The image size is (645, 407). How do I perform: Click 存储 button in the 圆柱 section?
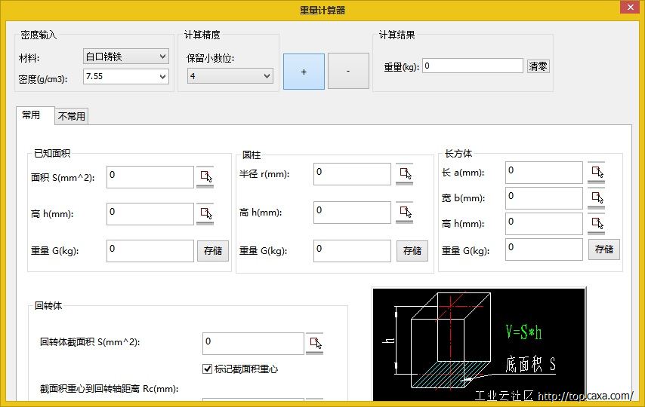412,251
